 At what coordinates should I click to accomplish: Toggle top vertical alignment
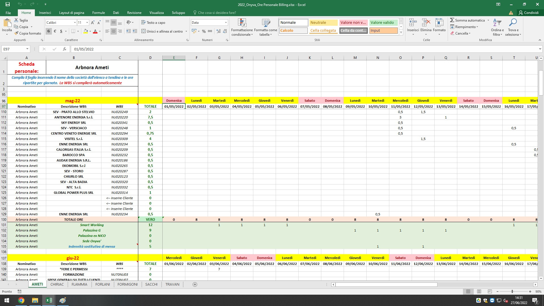(x=107, y=22)
